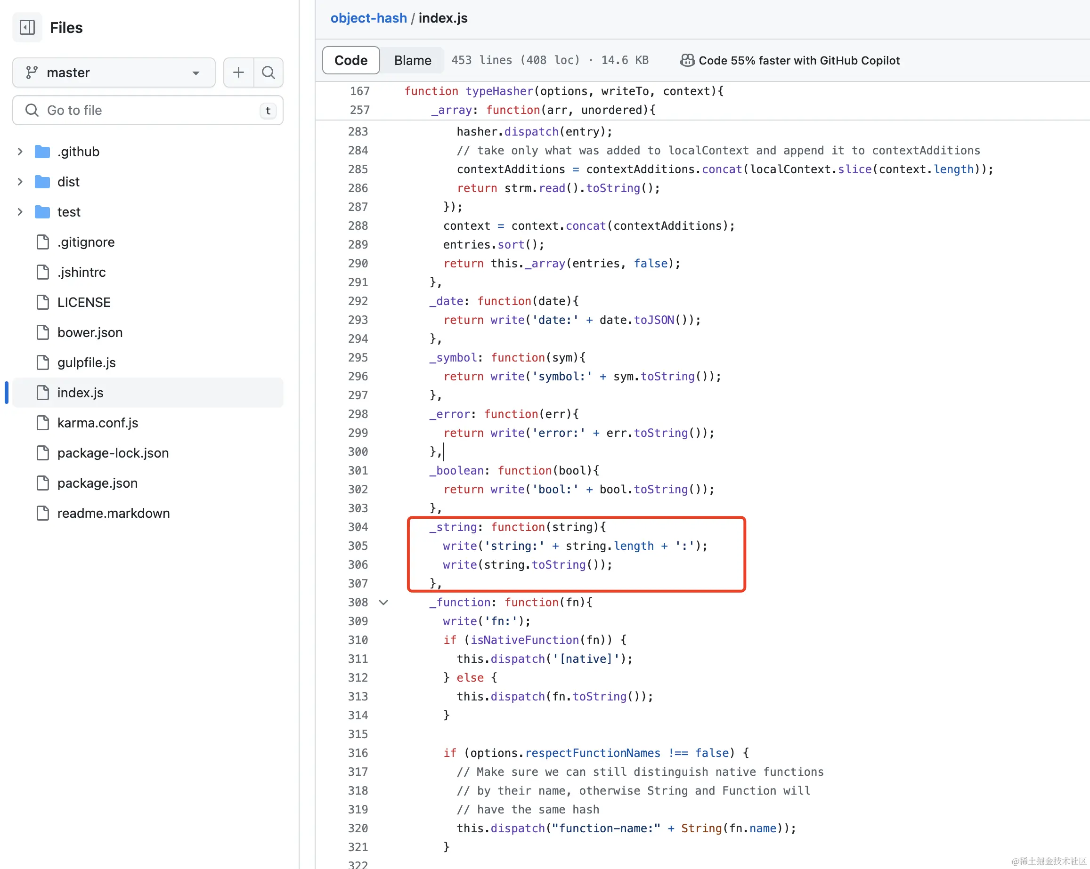Switch to the Code tab
This screenshot has width=1090, height=869.
pyautogui.click(x=351, y=61)
